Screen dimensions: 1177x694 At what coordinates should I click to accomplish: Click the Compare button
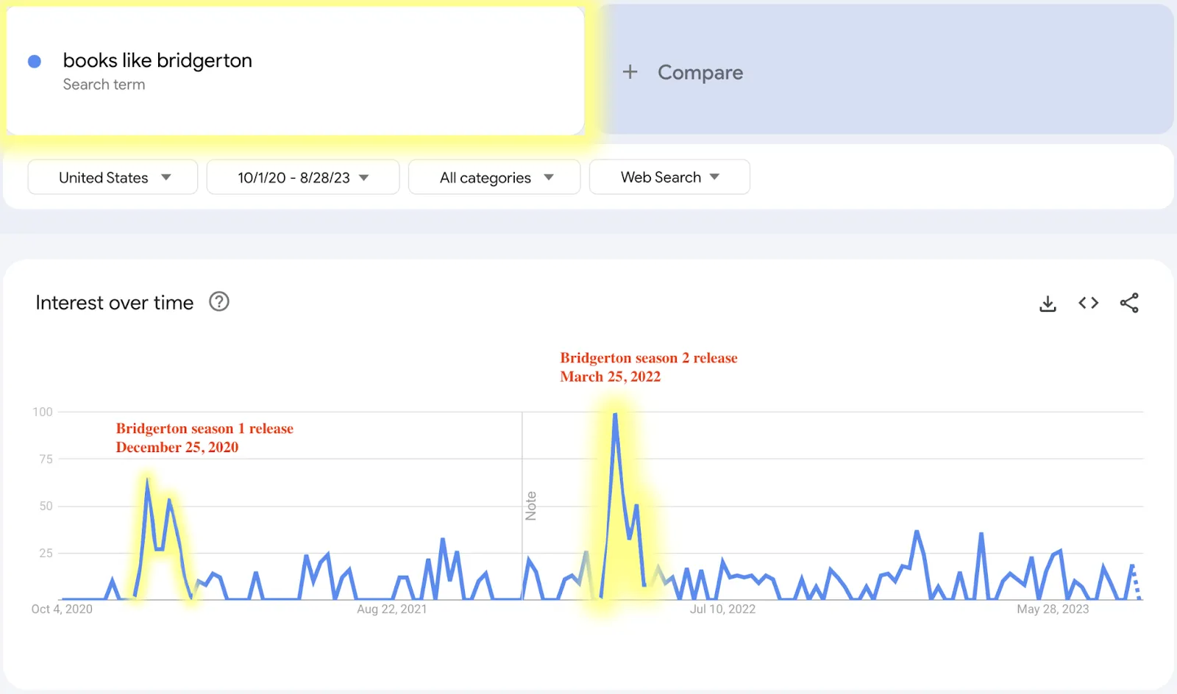pos(886,70)
